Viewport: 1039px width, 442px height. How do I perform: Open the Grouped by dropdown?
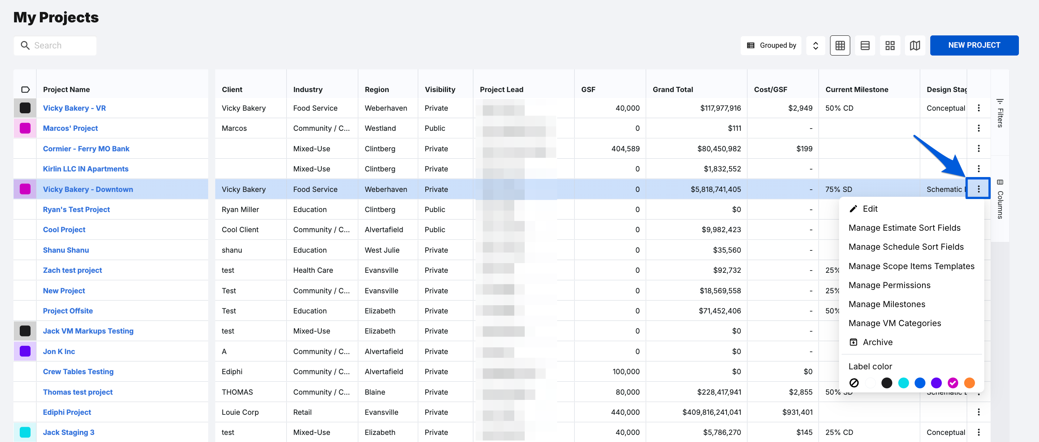(x=771, y=45)
